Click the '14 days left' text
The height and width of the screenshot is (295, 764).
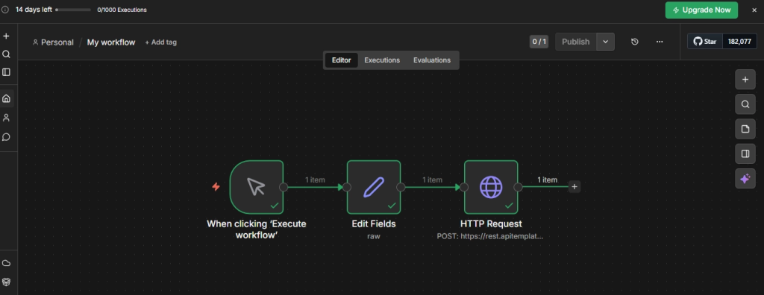click(34, 10)
